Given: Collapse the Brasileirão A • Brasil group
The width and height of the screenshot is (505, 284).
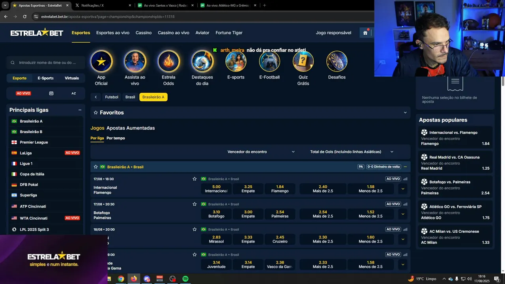Looking at the screenshot, I should pyautogui.click(x=405, y=167).
